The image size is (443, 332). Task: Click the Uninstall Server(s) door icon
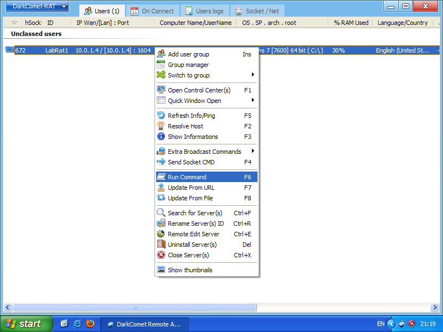coord(161,244)
